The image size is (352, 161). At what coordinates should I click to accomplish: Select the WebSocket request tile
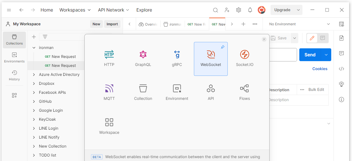click(211, 59)
